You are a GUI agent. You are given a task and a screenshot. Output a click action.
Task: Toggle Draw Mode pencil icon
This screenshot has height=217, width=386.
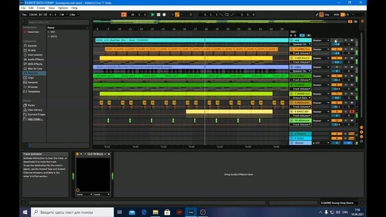coord(317,14)
